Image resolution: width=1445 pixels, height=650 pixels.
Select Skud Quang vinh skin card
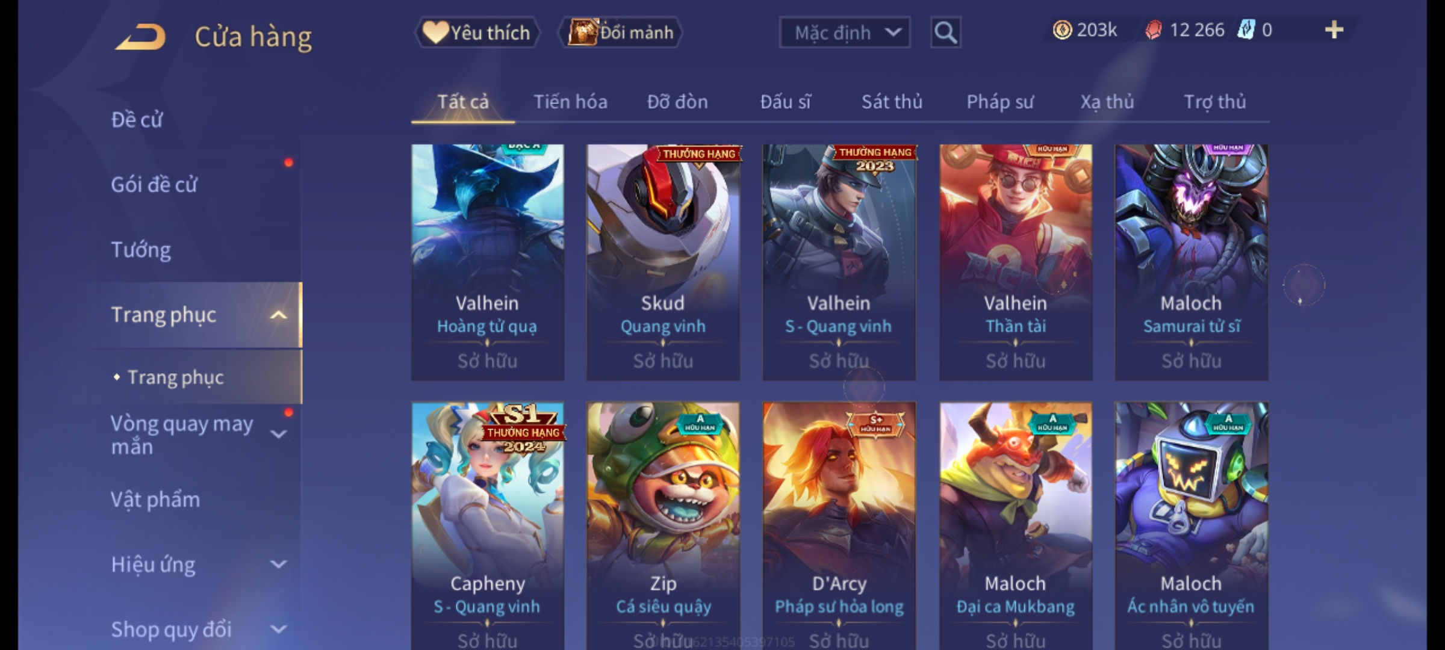click(663, 262)
